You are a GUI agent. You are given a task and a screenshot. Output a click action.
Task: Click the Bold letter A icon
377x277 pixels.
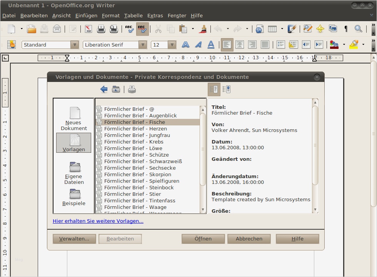(x=185, y=45)
